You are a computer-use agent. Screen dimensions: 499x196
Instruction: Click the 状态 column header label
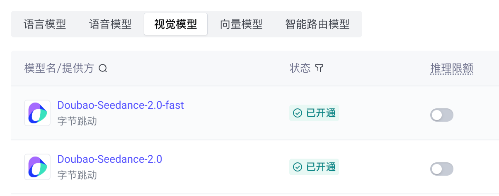[300, 69]
